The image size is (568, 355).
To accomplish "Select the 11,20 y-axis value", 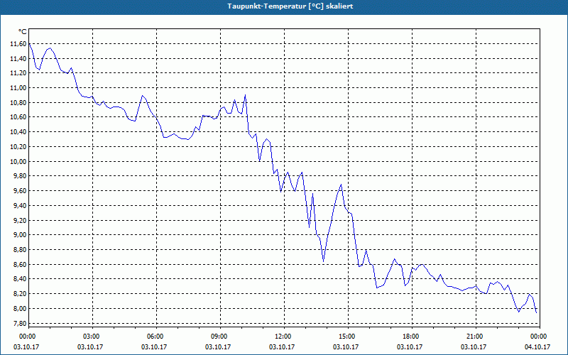I will (18, 73).
